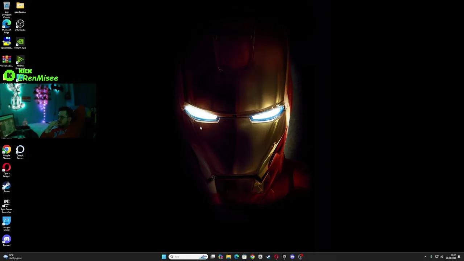This screenshot has width=464, height=261.
Task: Open Task View from the taskbar
Action: pos(213,257)
